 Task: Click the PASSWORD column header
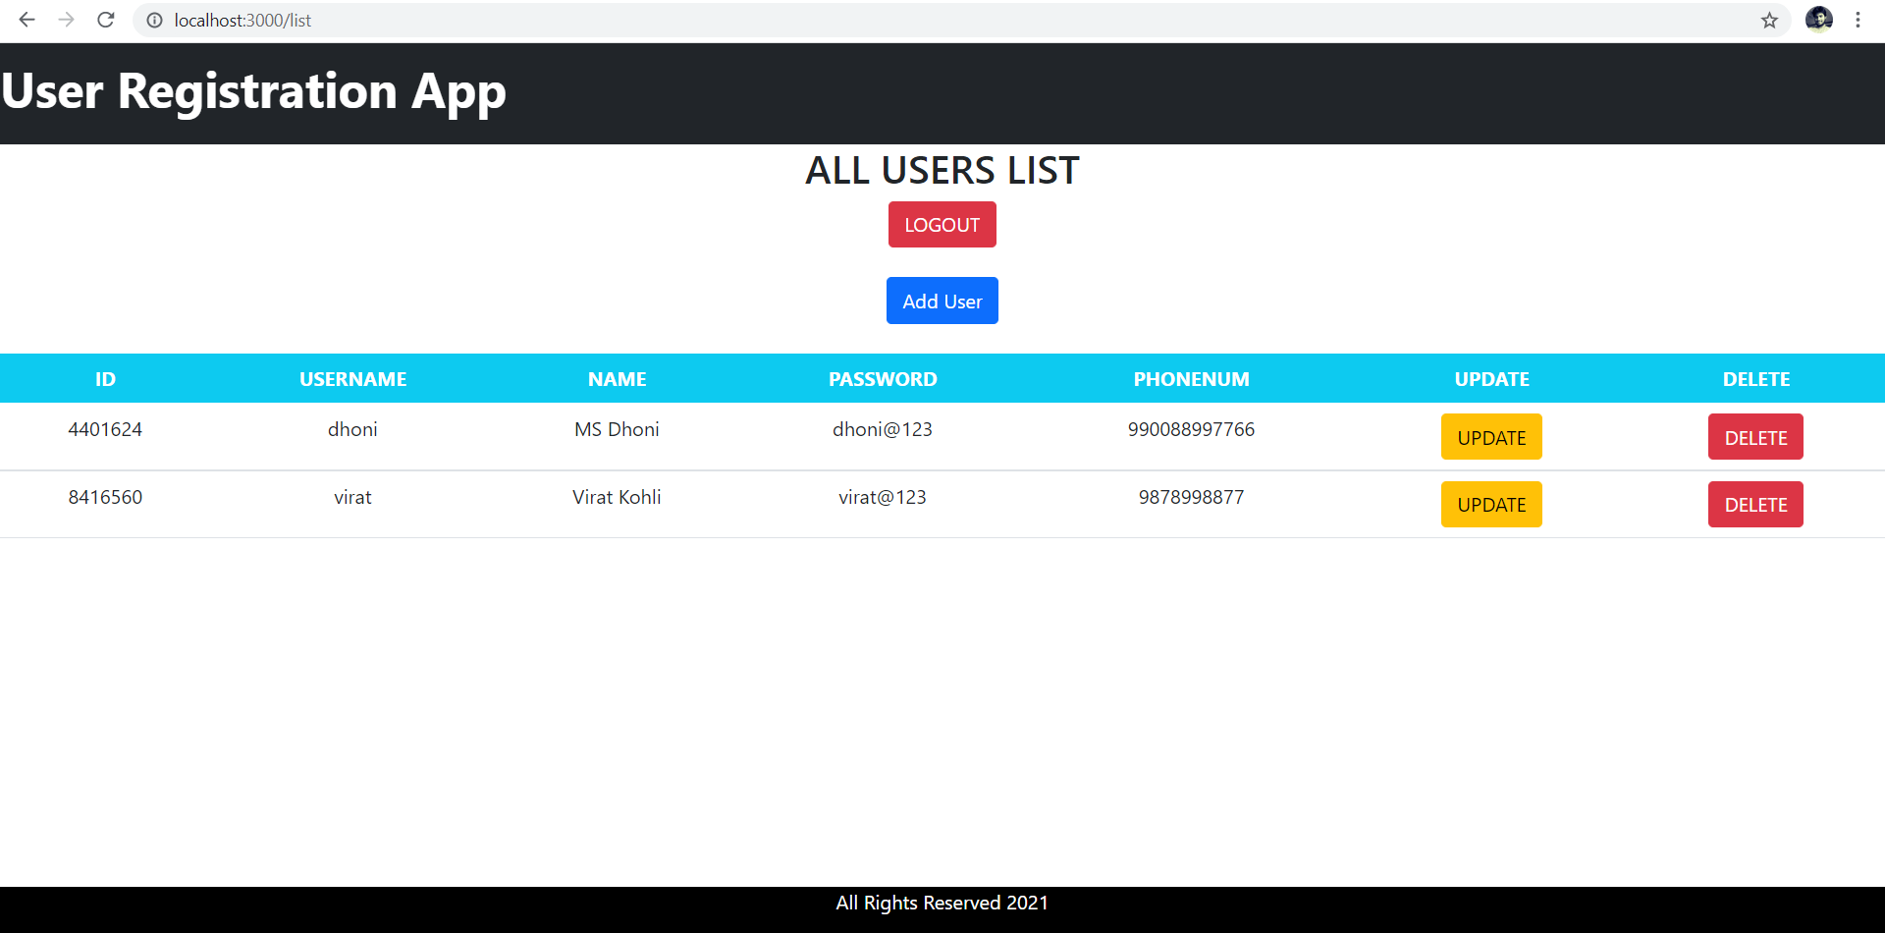[883, 379]
